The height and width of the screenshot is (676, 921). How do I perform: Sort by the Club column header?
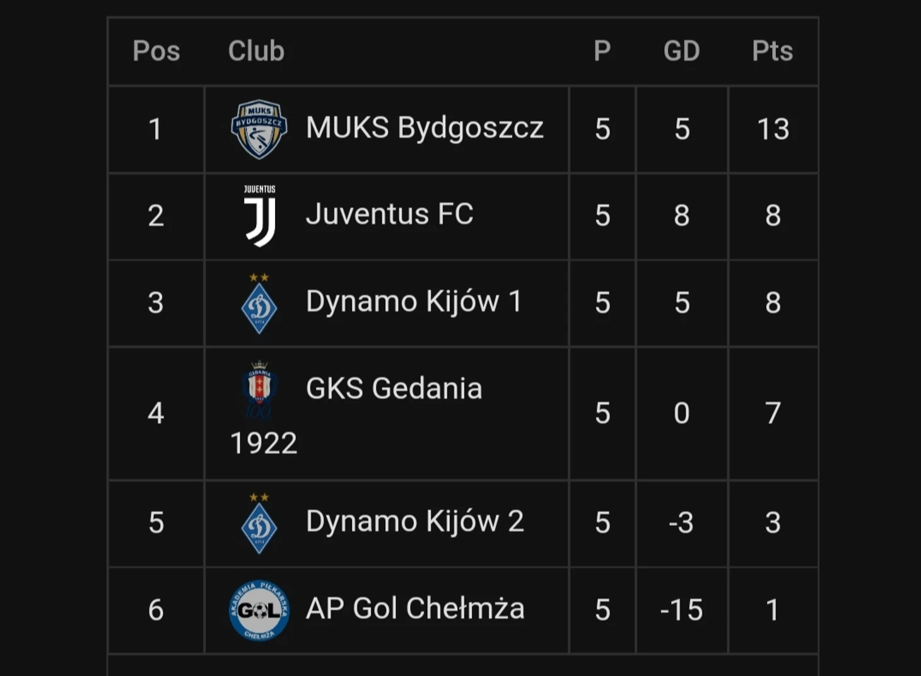pos(256,51)
